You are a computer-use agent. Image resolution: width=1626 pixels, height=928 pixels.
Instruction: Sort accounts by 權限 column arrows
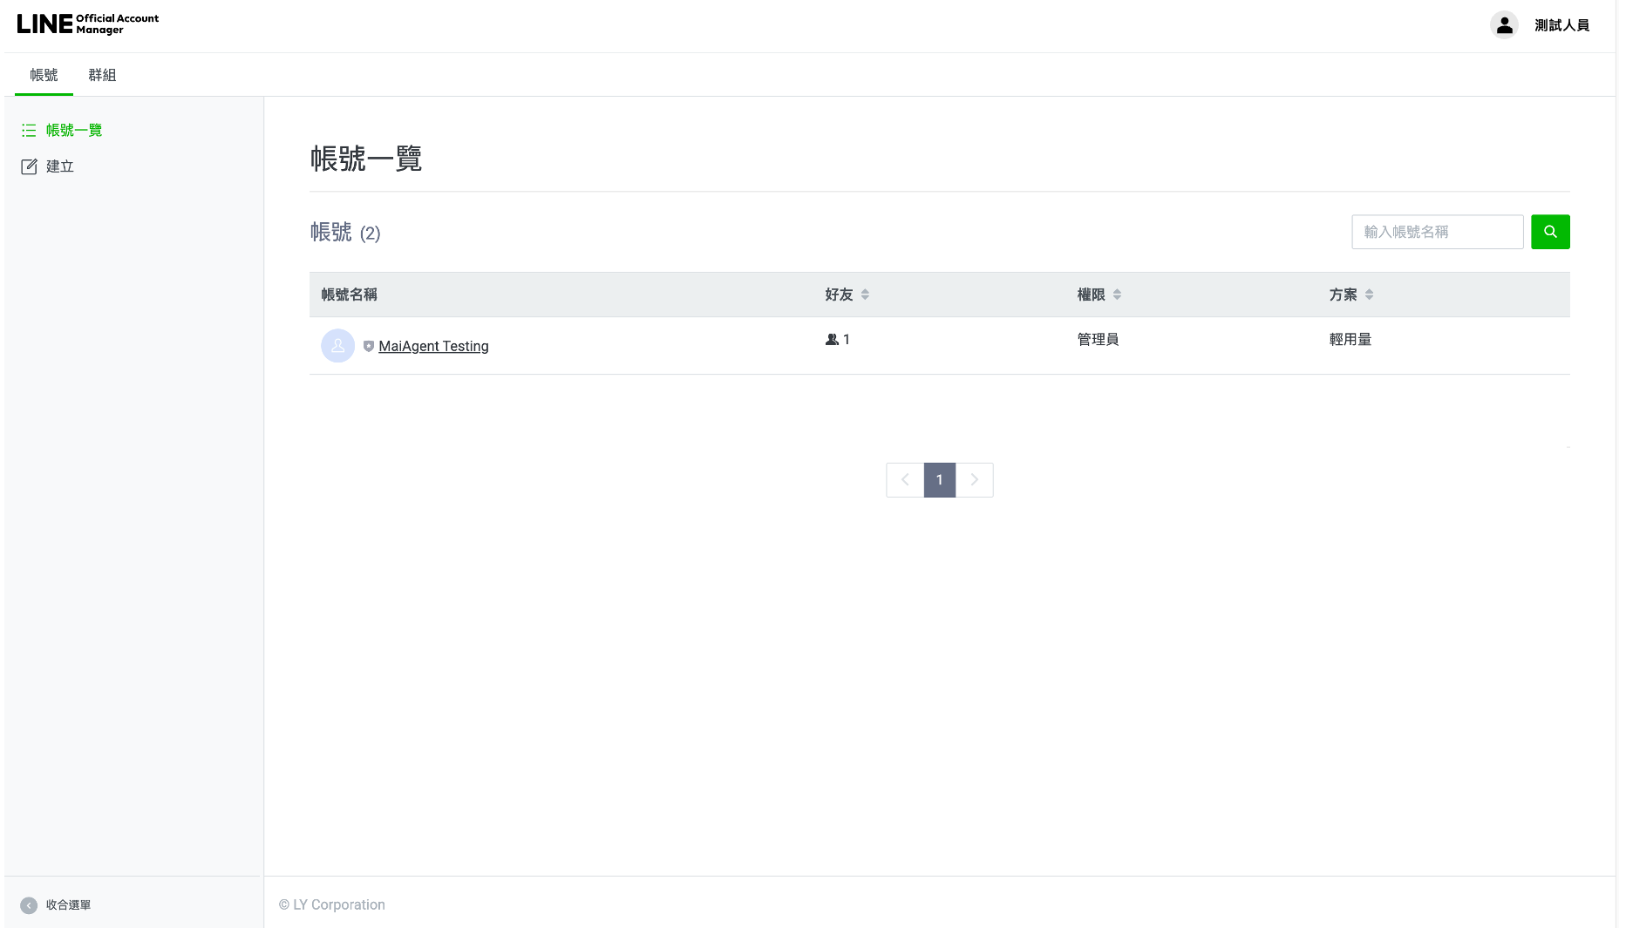click(1117, 295)
